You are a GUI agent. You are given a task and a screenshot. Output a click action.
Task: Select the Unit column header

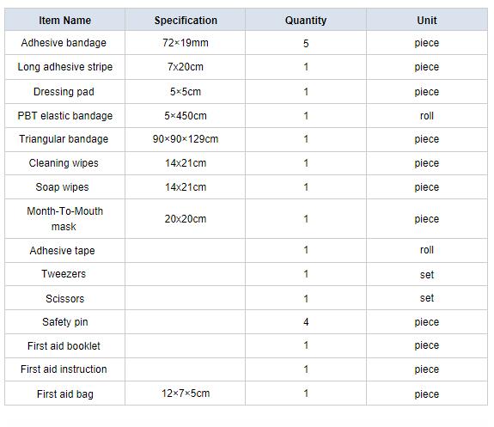(x=427, y=20)
